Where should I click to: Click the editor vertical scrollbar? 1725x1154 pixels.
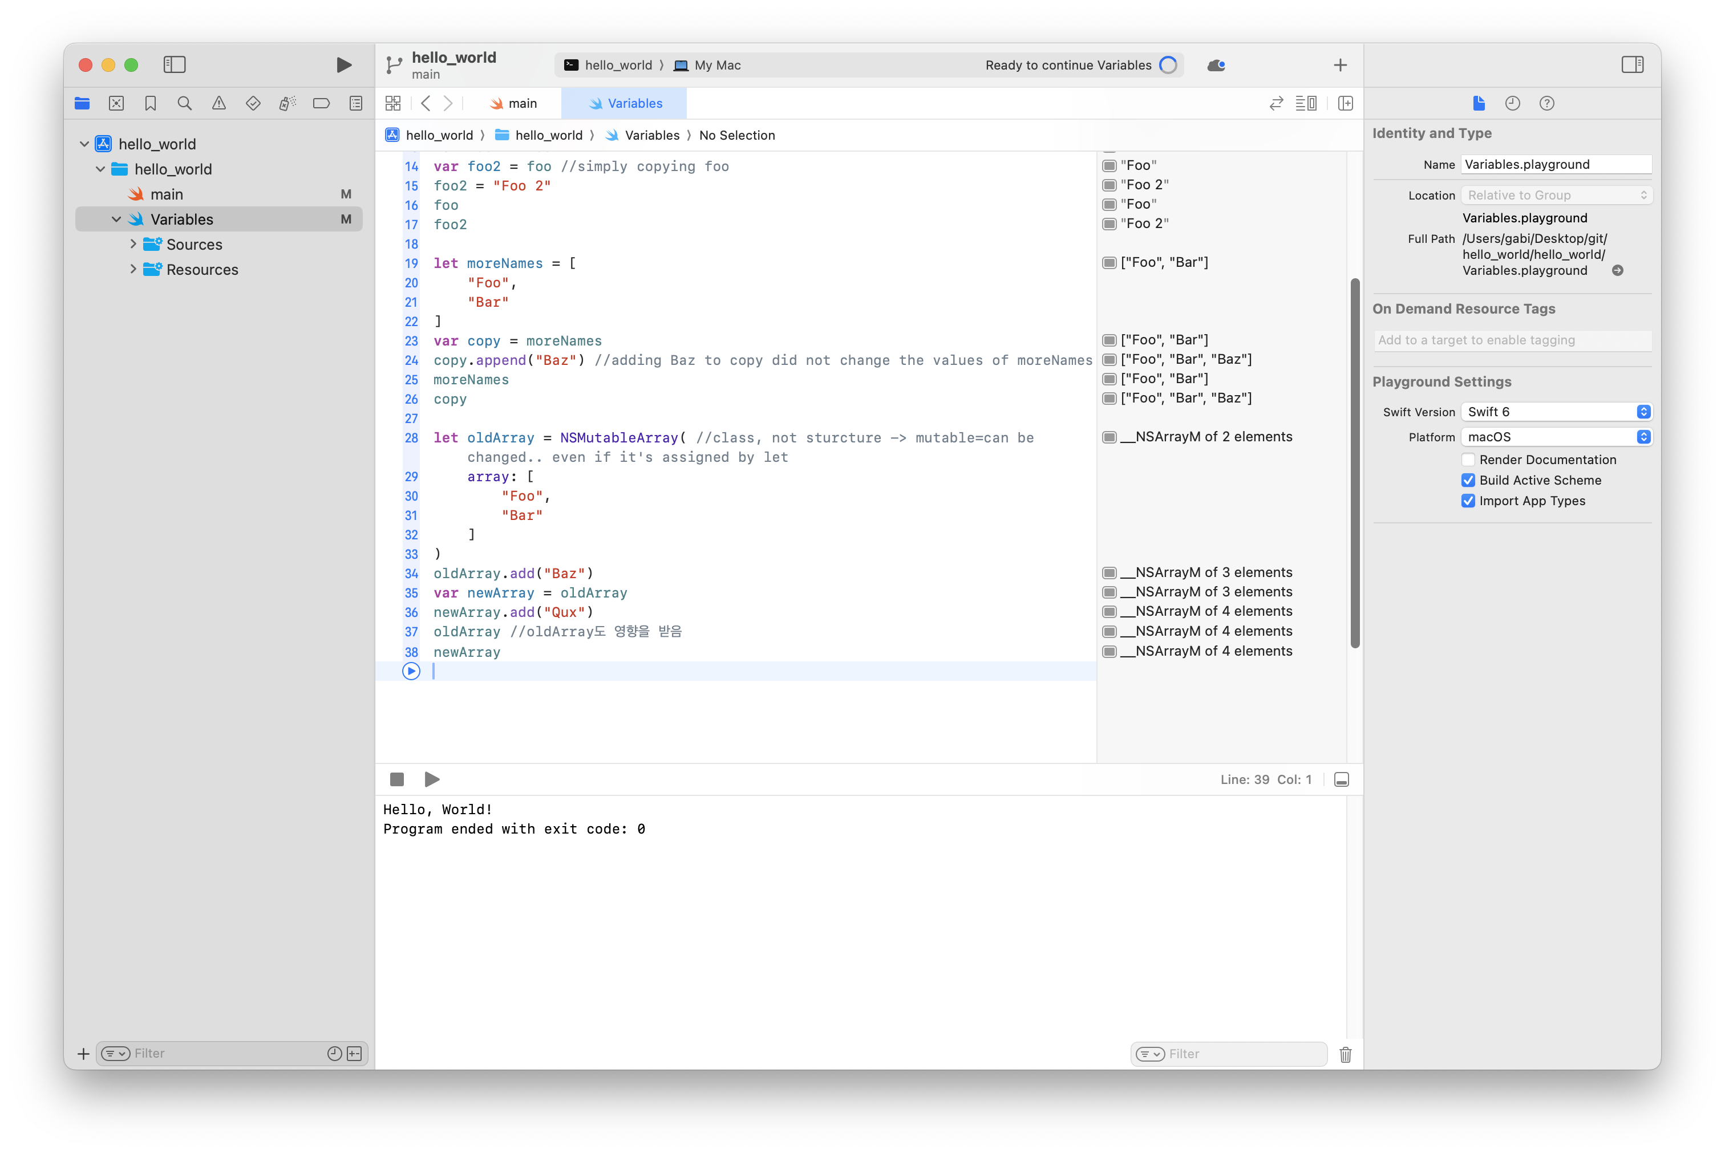coord(1355,464)
